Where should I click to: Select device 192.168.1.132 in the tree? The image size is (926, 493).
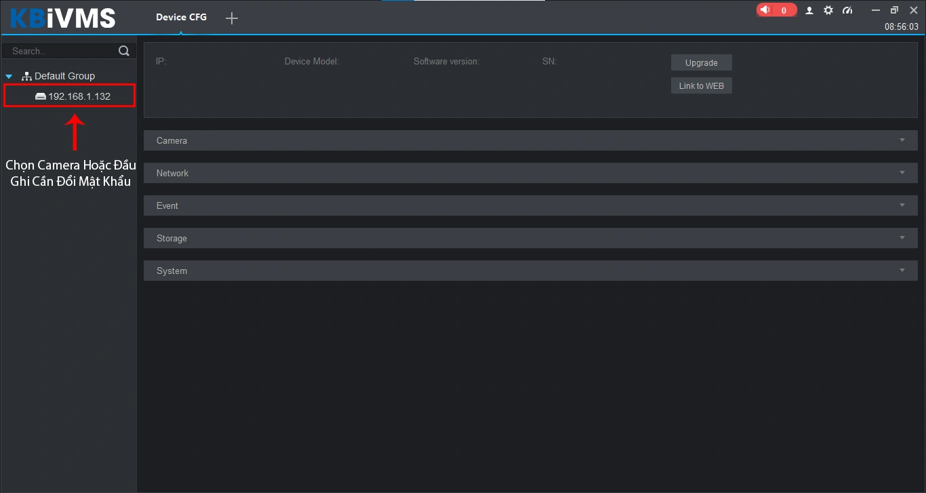(79, 96)
